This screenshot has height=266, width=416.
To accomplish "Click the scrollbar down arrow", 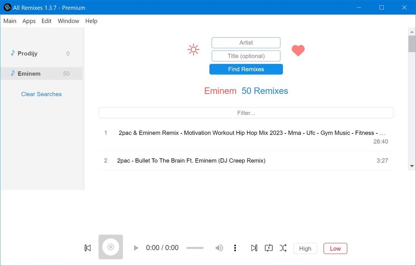I will coord(412,165).
